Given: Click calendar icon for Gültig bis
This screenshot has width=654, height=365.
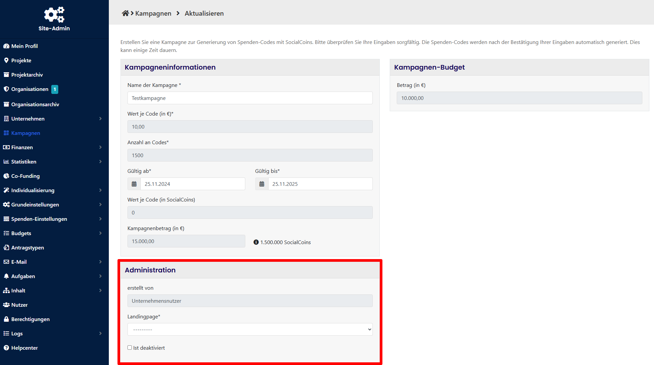Looking at the screenshot, I should 262,184.
